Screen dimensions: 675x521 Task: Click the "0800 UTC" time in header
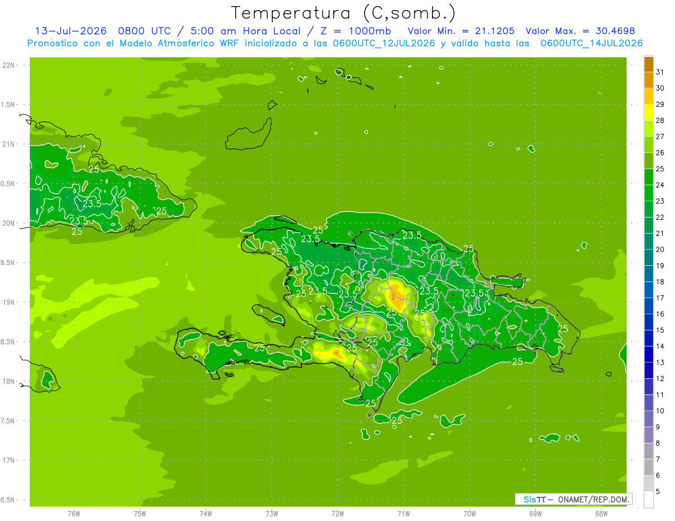[145, 31]
